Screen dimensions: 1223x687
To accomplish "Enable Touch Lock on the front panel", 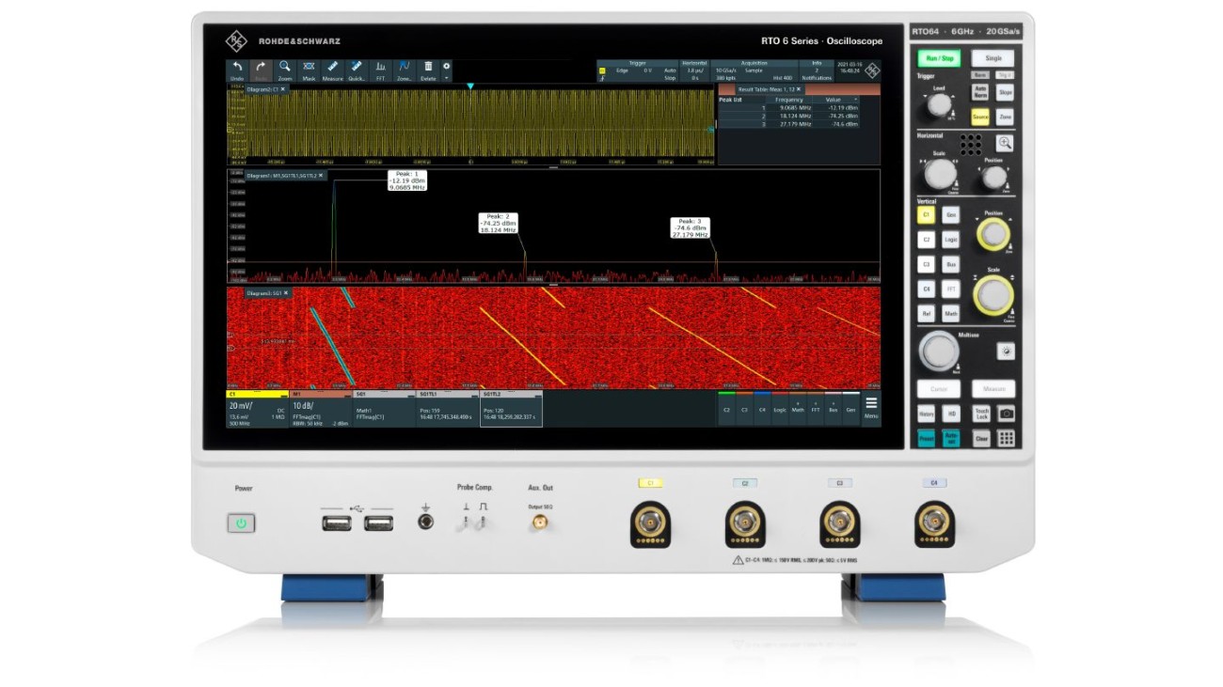I will tap(981, 414).
